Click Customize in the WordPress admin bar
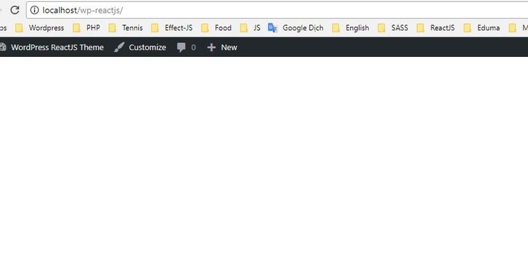The width and height of the screenshot is (528, 270). click(x=140, y=47)
